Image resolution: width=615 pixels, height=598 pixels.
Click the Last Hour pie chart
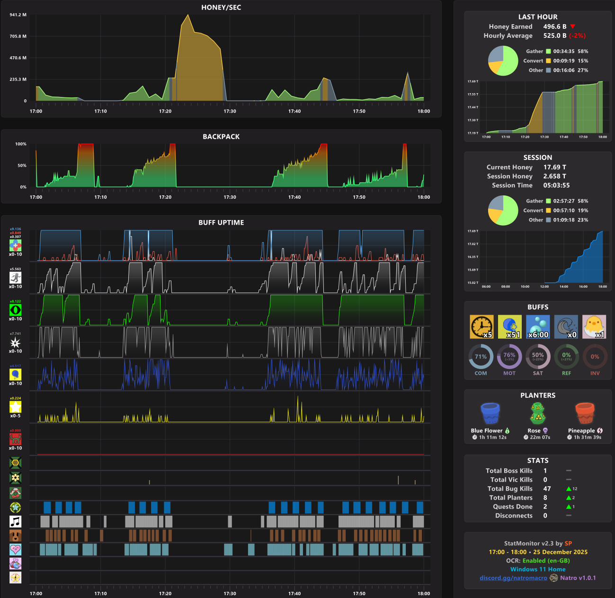tap(503, 61)
